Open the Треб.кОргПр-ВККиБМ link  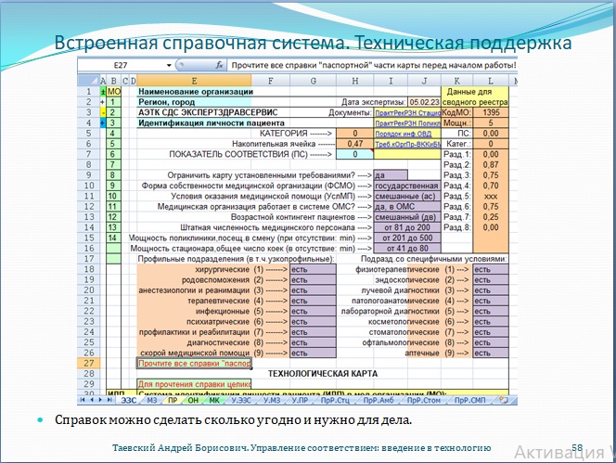pyautogui.click(x=408, y=144)
